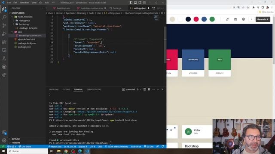This screenshot has height=154, width=275.
Task: Open the Source Control view
Action: click(4, 26)
